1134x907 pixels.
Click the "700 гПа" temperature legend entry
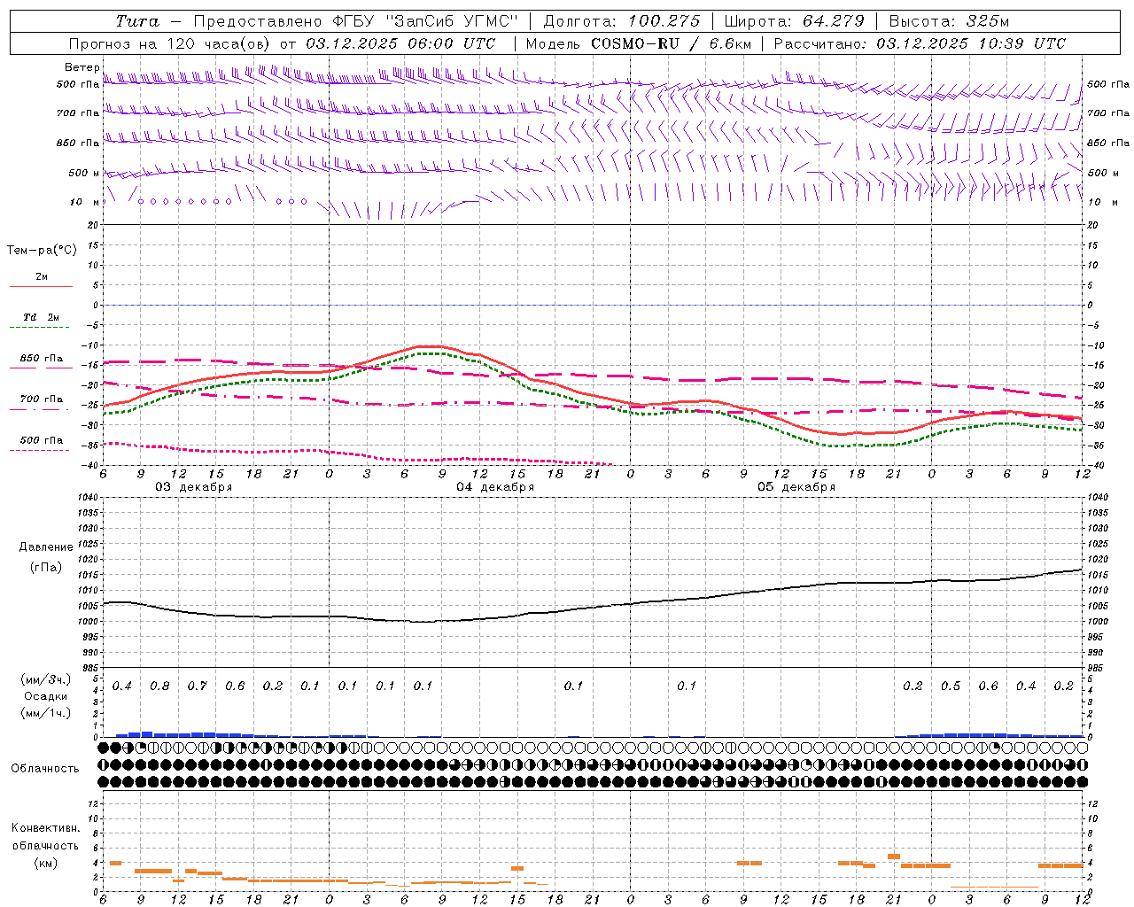click(x=42, y=399)
